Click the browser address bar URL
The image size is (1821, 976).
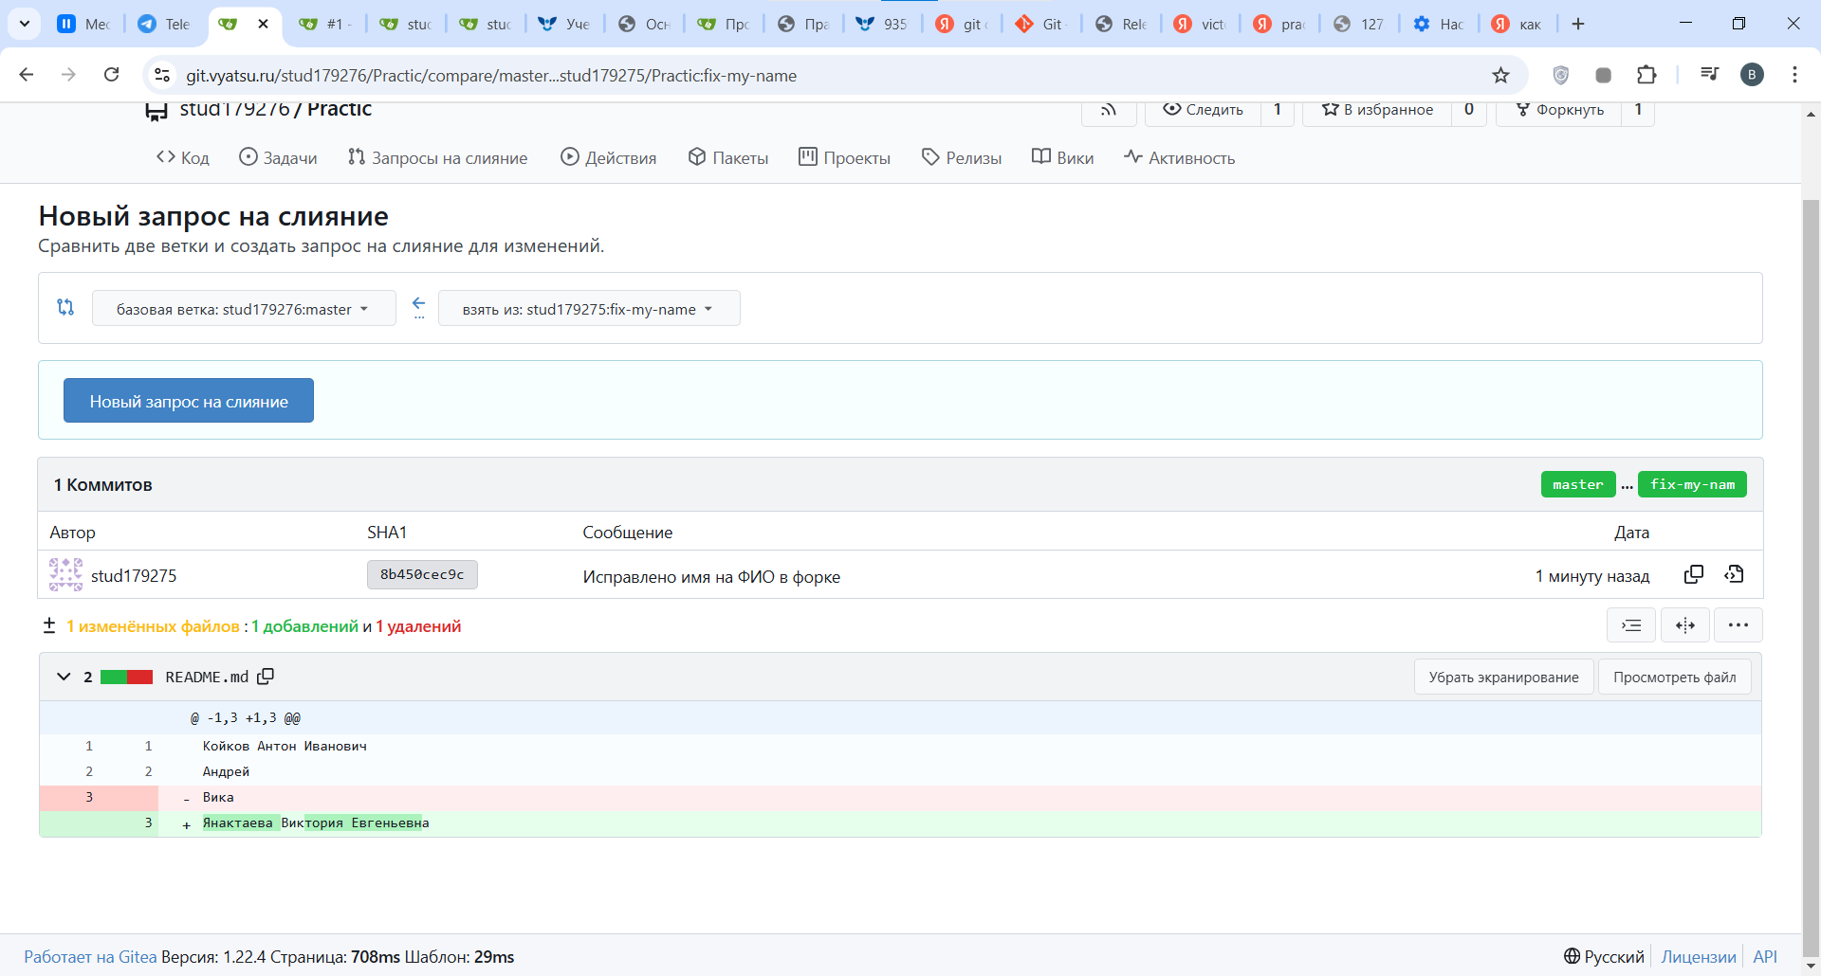click(x=491, y=75)
